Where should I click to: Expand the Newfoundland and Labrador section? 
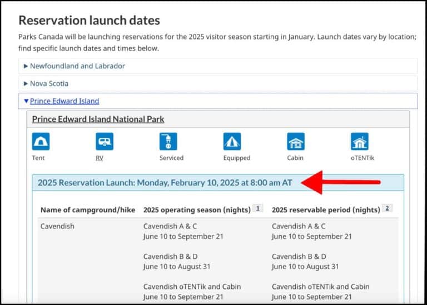click(x=218, y=66)
